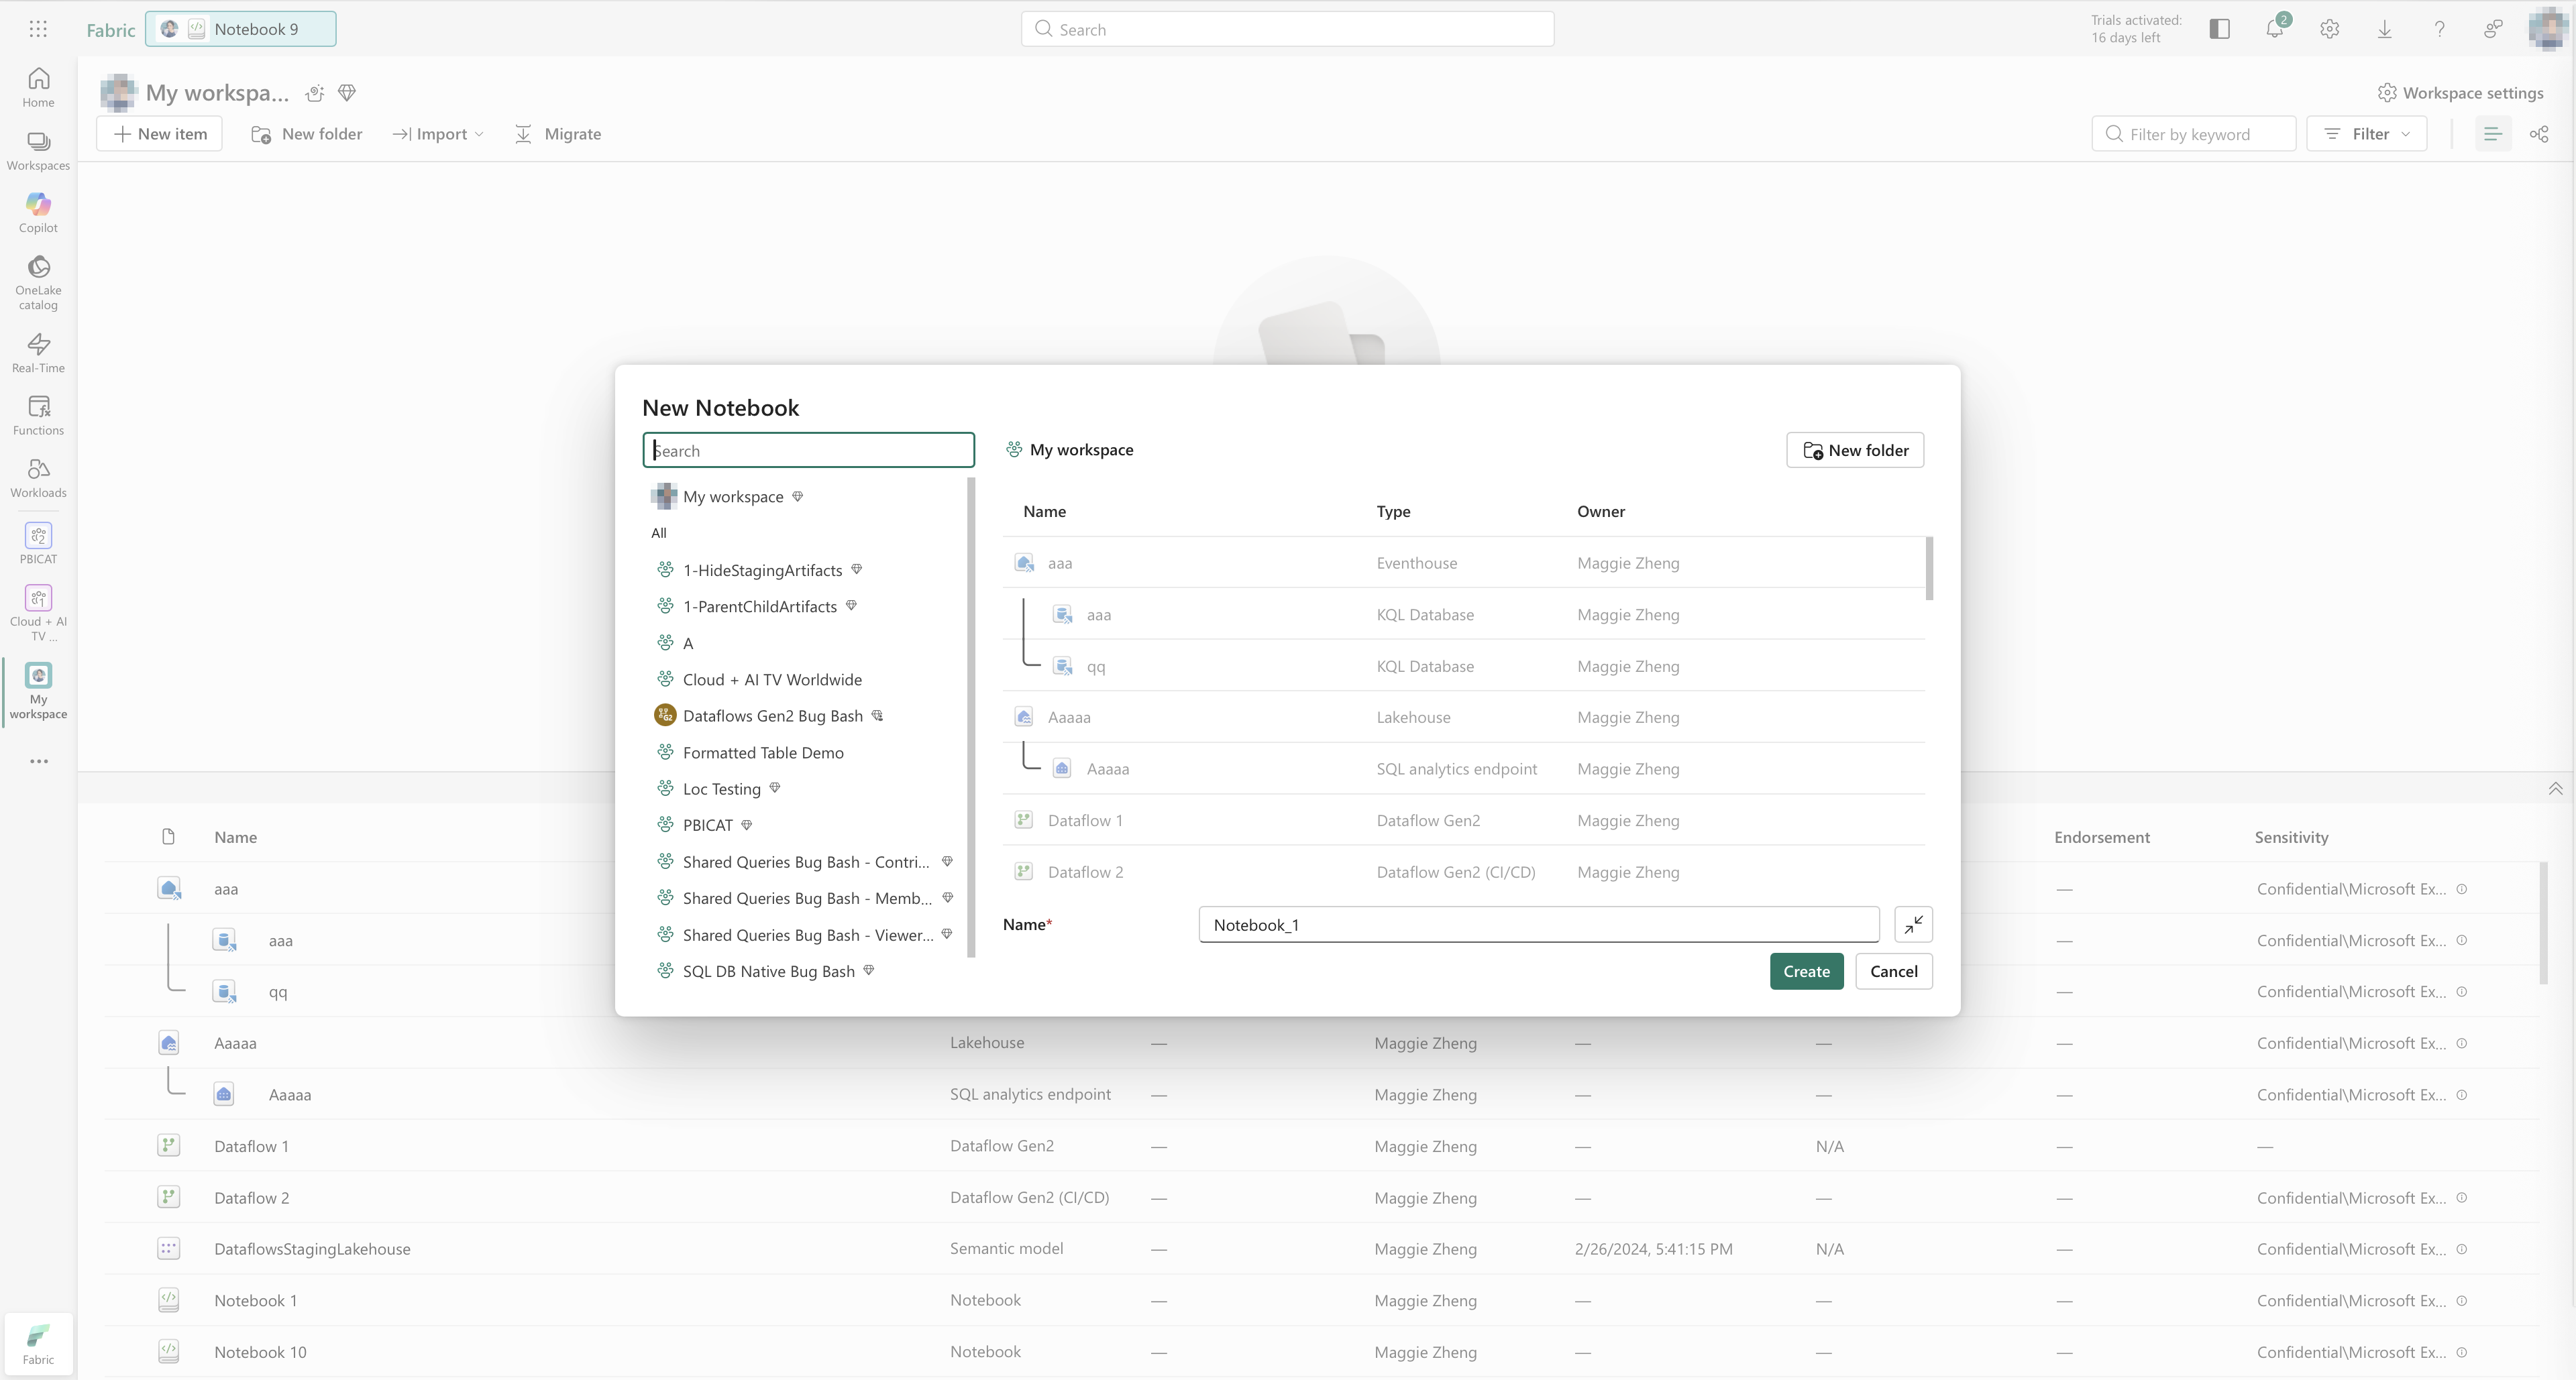Show more sidebar options ellipsis

click(x=38, y=762)
